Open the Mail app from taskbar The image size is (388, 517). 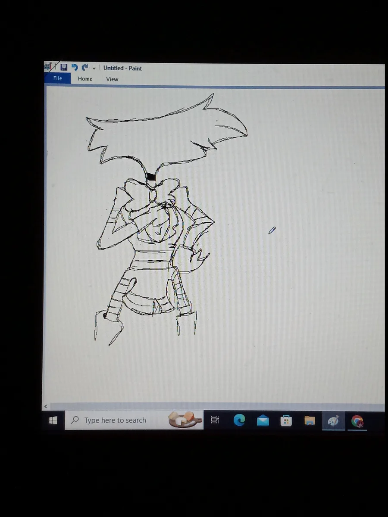click(x=263, y=420)
